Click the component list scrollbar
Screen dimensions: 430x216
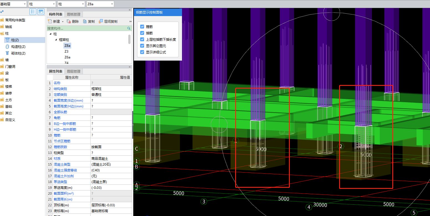pyautogui.click(x=129, y=39)
